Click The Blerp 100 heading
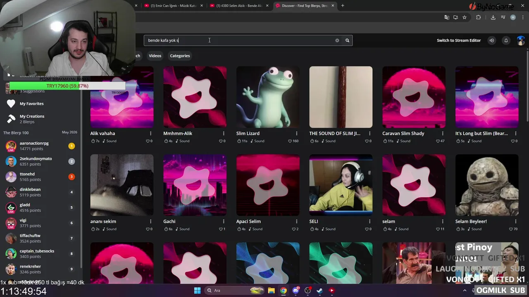This screenshot has height=297, width=529. coord(16,133)
